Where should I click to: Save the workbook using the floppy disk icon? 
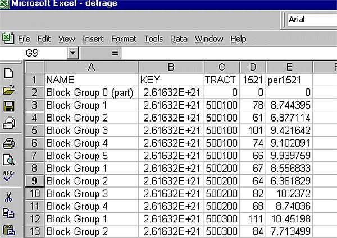(x=8, y=106)
